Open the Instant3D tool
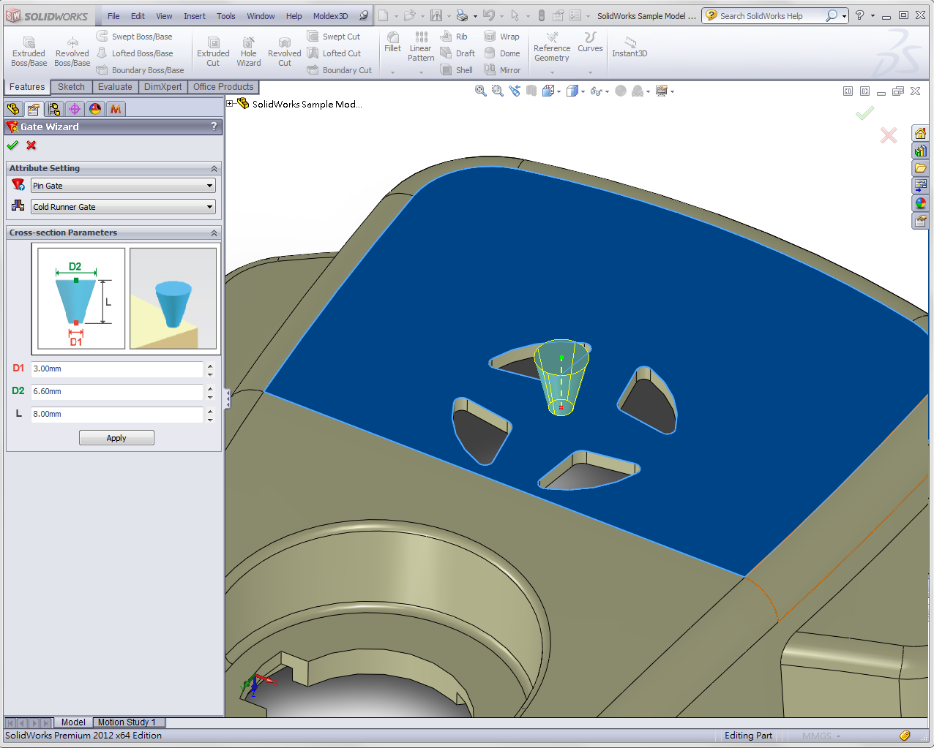This screenshot has height=748, width=934. pos(629,48)
